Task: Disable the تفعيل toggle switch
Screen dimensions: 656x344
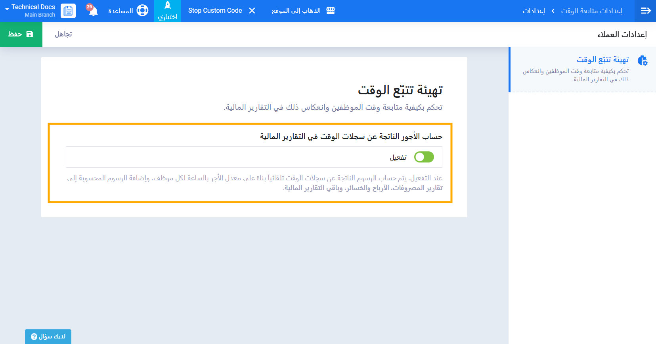Action: [424, 157]
